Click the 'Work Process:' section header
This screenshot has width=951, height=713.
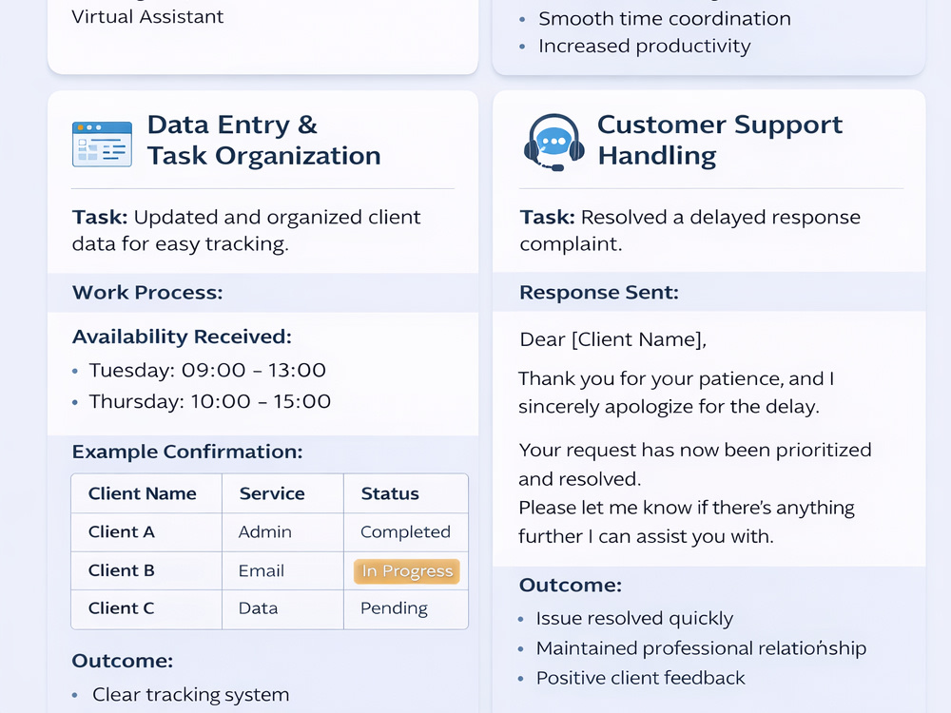[147, 292]
